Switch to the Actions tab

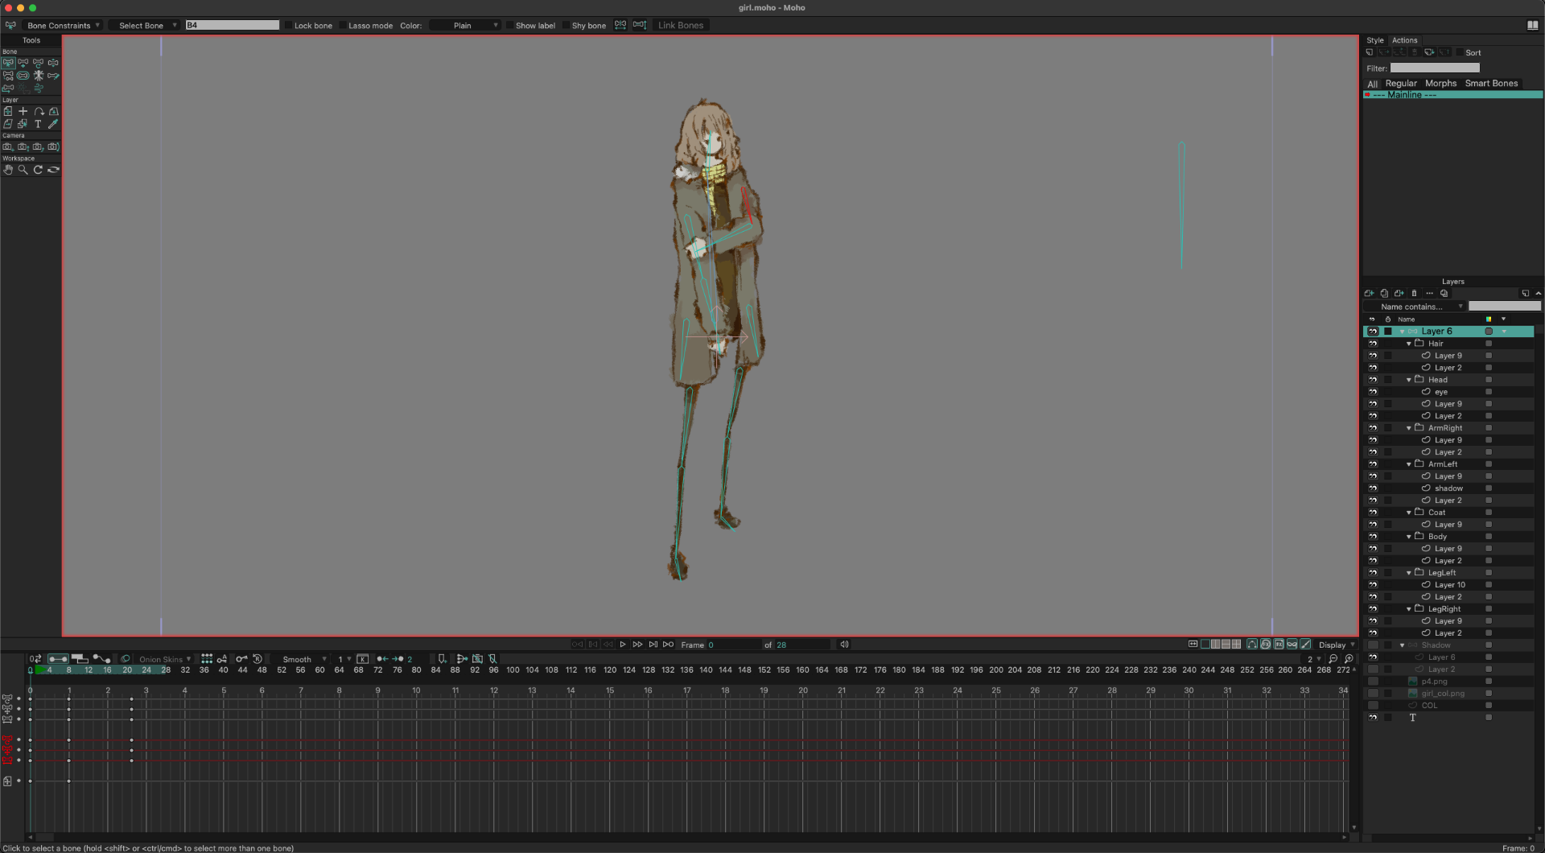[1404, 40]
